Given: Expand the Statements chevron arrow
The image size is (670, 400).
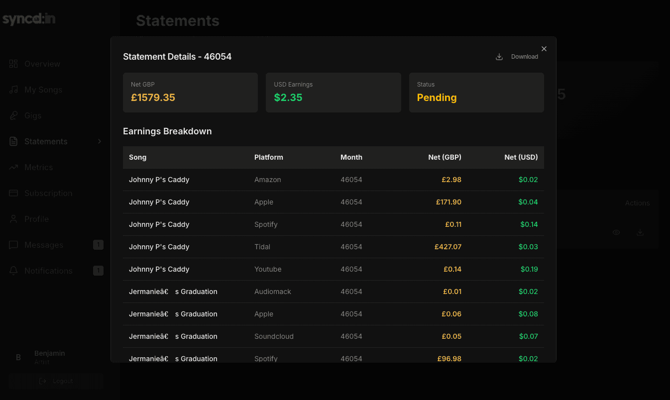Looking at the screenshot, I should click(x=100, y=141).
